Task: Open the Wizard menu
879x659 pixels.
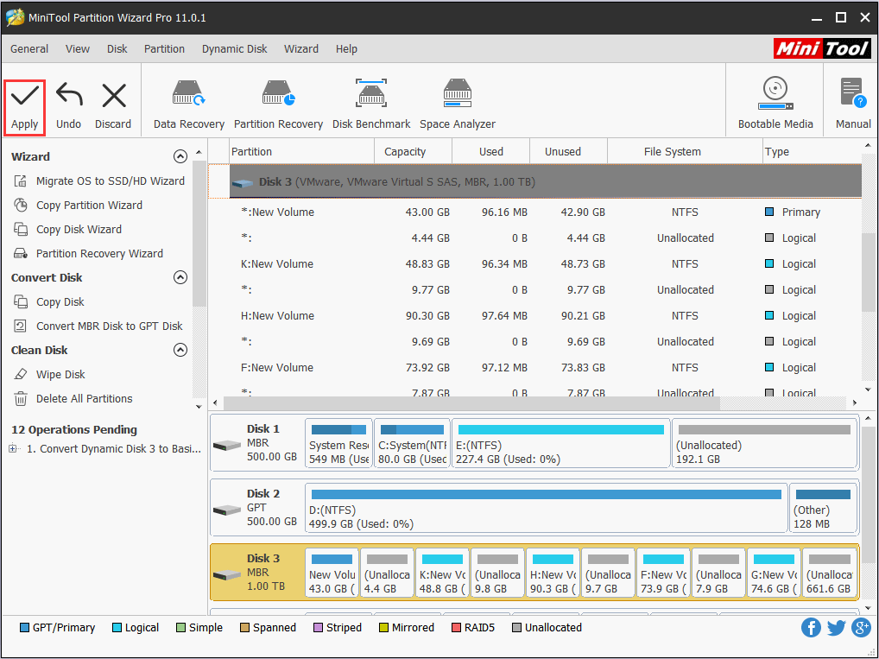Action: click(x=301, y=48)
